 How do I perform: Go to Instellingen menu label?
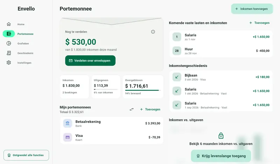click(24, 63)
